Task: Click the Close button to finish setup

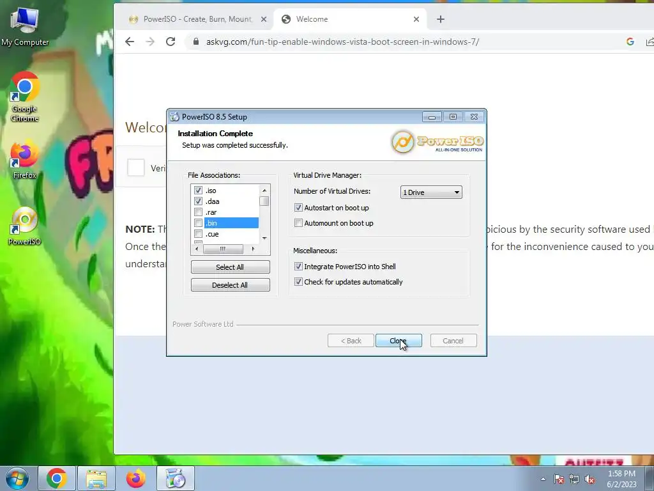Action: (x=399, y=341)
